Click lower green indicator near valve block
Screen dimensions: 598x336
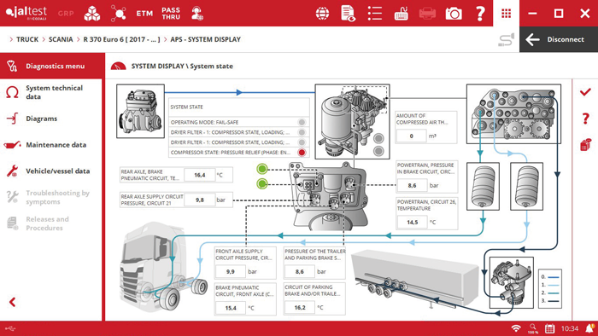[262, 184]
